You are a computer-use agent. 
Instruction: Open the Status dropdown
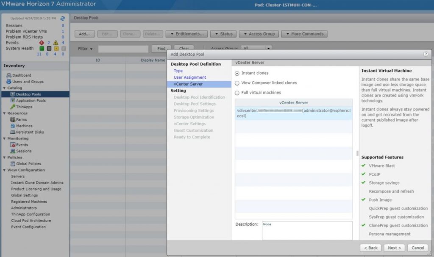(223, 34)
